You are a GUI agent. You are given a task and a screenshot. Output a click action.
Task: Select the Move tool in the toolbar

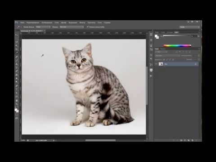coord(17,35)
